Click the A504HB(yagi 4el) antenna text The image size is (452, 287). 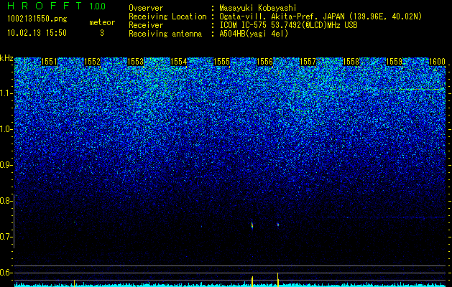(254, 34)
